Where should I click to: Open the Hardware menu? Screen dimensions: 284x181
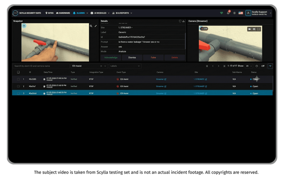(x=63, y=13)
